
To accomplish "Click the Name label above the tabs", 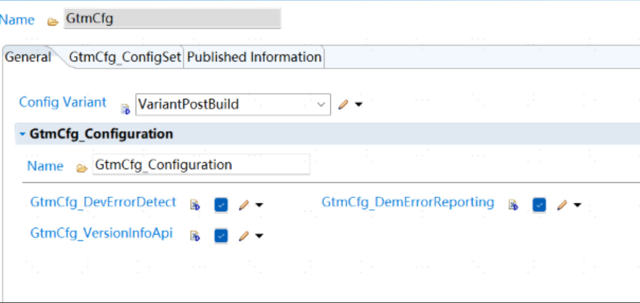I will point(17,20).
